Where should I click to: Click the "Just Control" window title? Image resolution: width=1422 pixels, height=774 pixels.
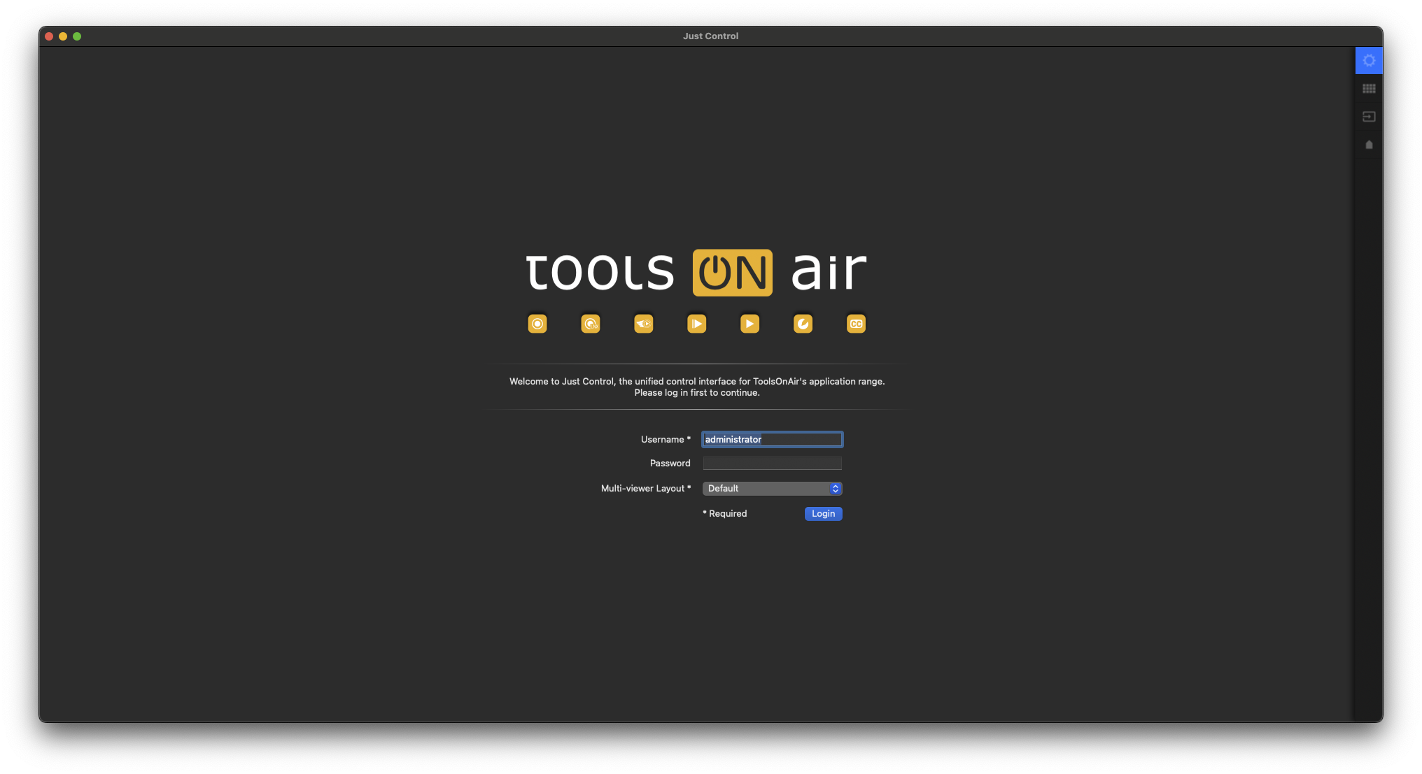point(710,36)
